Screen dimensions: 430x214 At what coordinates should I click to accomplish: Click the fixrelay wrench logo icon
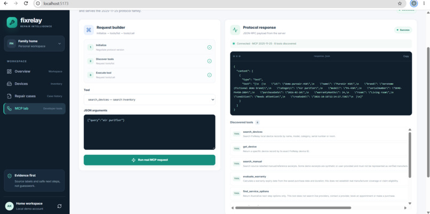(x=12, y=22)
